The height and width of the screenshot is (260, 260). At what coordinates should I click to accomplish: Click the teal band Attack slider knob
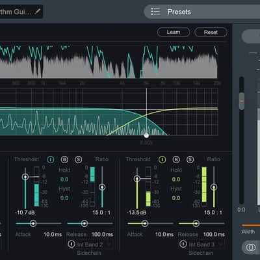click(33, 224)
